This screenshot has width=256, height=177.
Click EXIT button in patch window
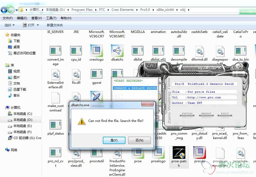[x=225, y=114]
